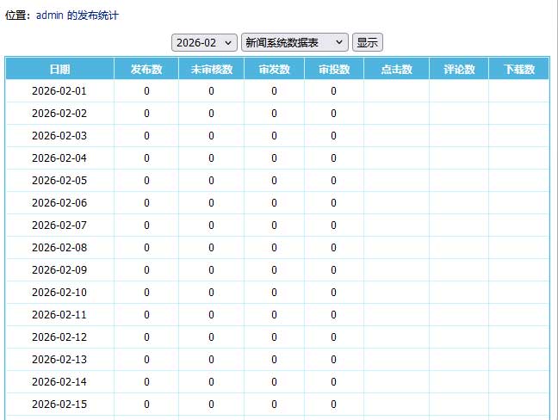Click the 发布数 value for 2026-02-03
This screenshot has width=558, height=420.
pos(147,135)
